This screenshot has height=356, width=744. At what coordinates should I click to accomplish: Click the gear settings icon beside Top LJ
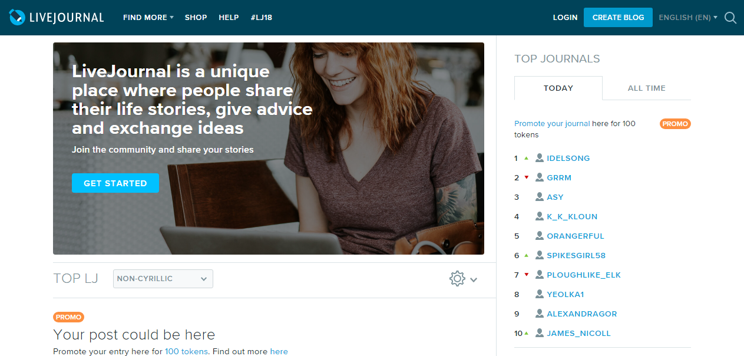(457, 279)
